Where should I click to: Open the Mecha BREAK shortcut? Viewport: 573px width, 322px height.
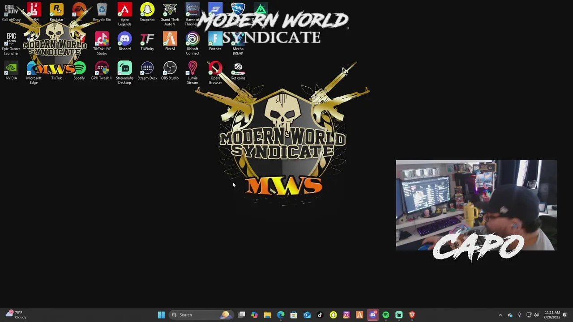click(x=238, y=44)
